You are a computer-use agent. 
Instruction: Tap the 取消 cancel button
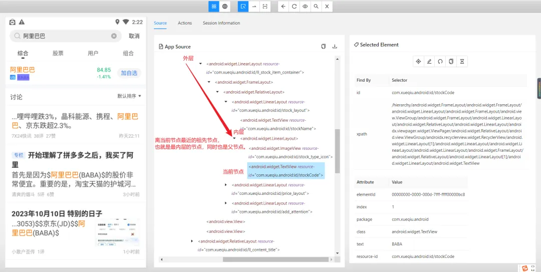134,36
